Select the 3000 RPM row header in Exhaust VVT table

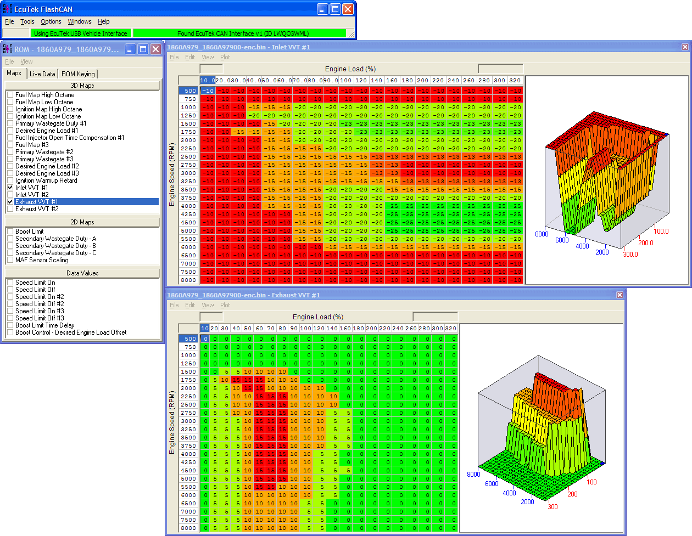coord(188,421)
